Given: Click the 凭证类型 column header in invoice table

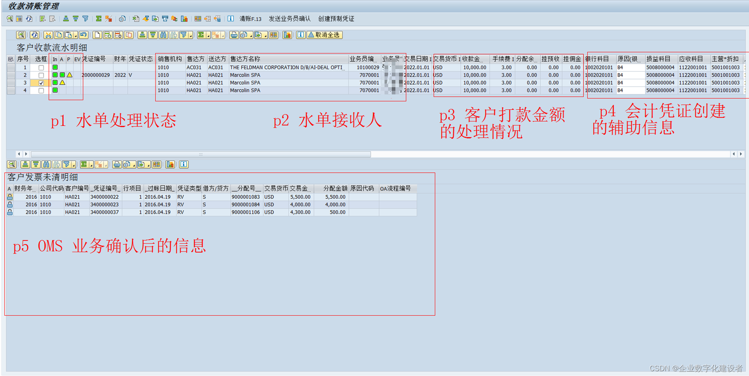Looking at the screenshot, I should [x=189, y=188].
